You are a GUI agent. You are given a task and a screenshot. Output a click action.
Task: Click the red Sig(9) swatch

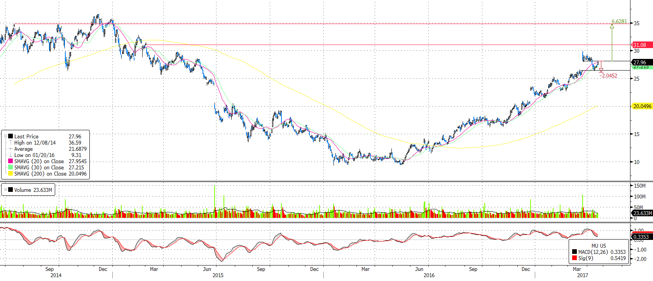point(574,258)
